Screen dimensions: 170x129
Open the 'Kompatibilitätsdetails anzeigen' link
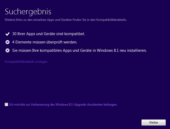pyautogui.click(x=26, y=62)
